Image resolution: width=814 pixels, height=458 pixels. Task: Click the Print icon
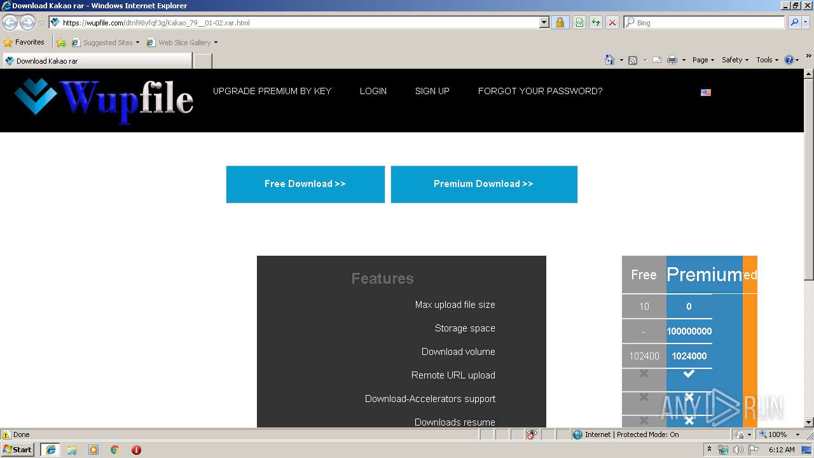672,60
